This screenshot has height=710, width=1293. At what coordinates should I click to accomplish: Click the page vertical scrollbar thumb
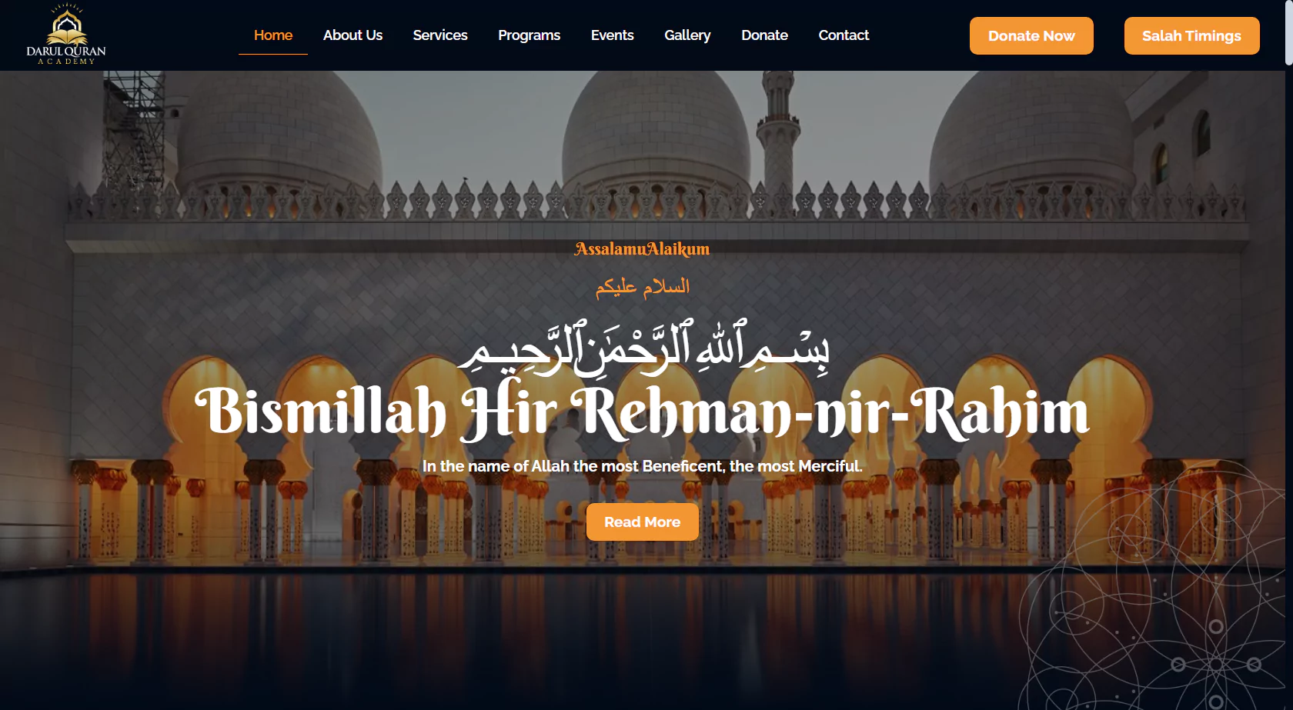[1289, 33]
